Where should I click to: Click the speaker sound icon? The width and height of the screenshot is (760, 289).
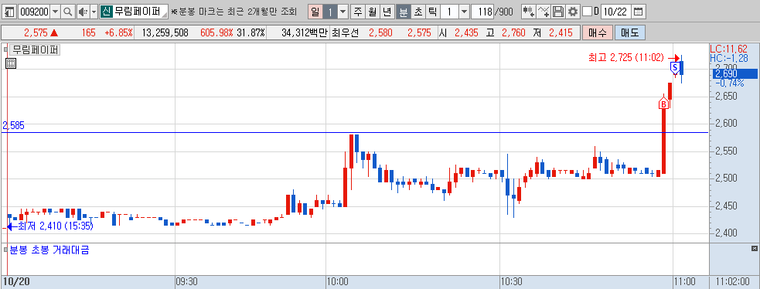[x=83, y=12]
